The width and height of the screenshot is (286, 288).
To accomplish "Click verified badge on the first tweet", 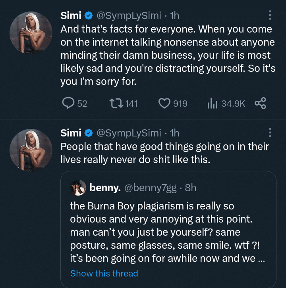I will pyautogui.click(x=89, y=16).
